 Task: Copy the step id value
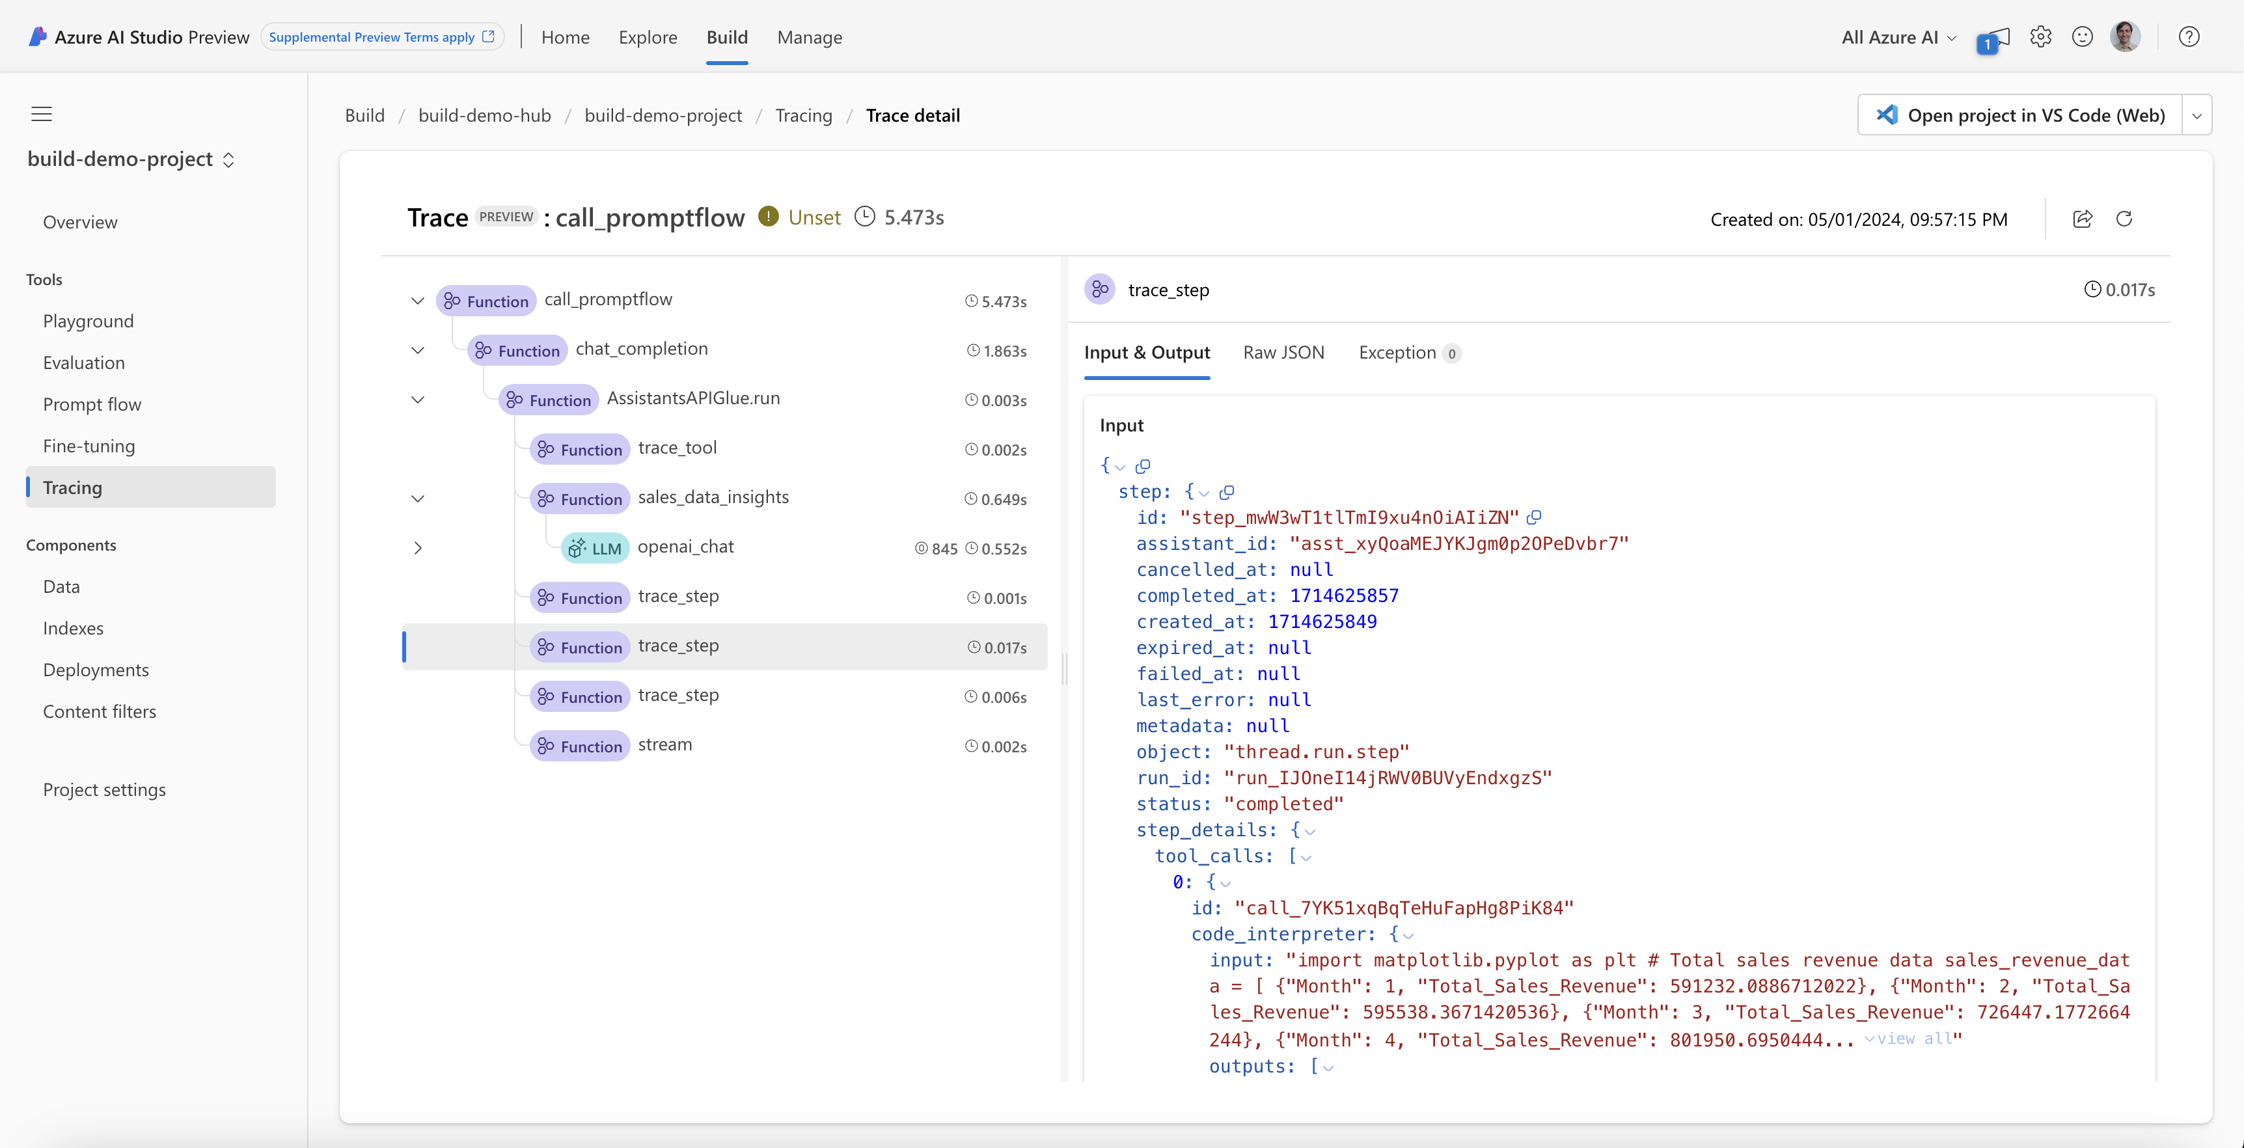1535,517
